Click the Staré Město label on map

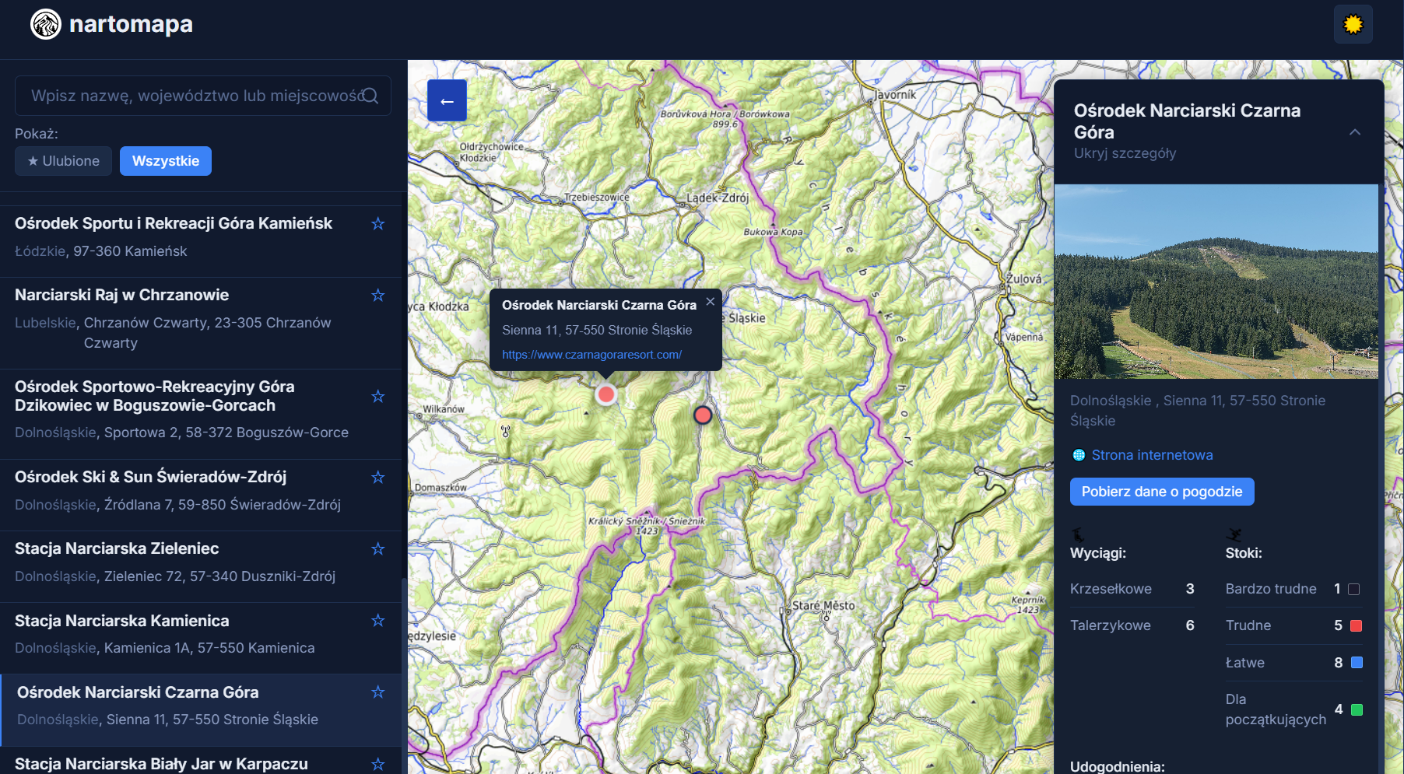pyautogui.click(x=823, y=605)
